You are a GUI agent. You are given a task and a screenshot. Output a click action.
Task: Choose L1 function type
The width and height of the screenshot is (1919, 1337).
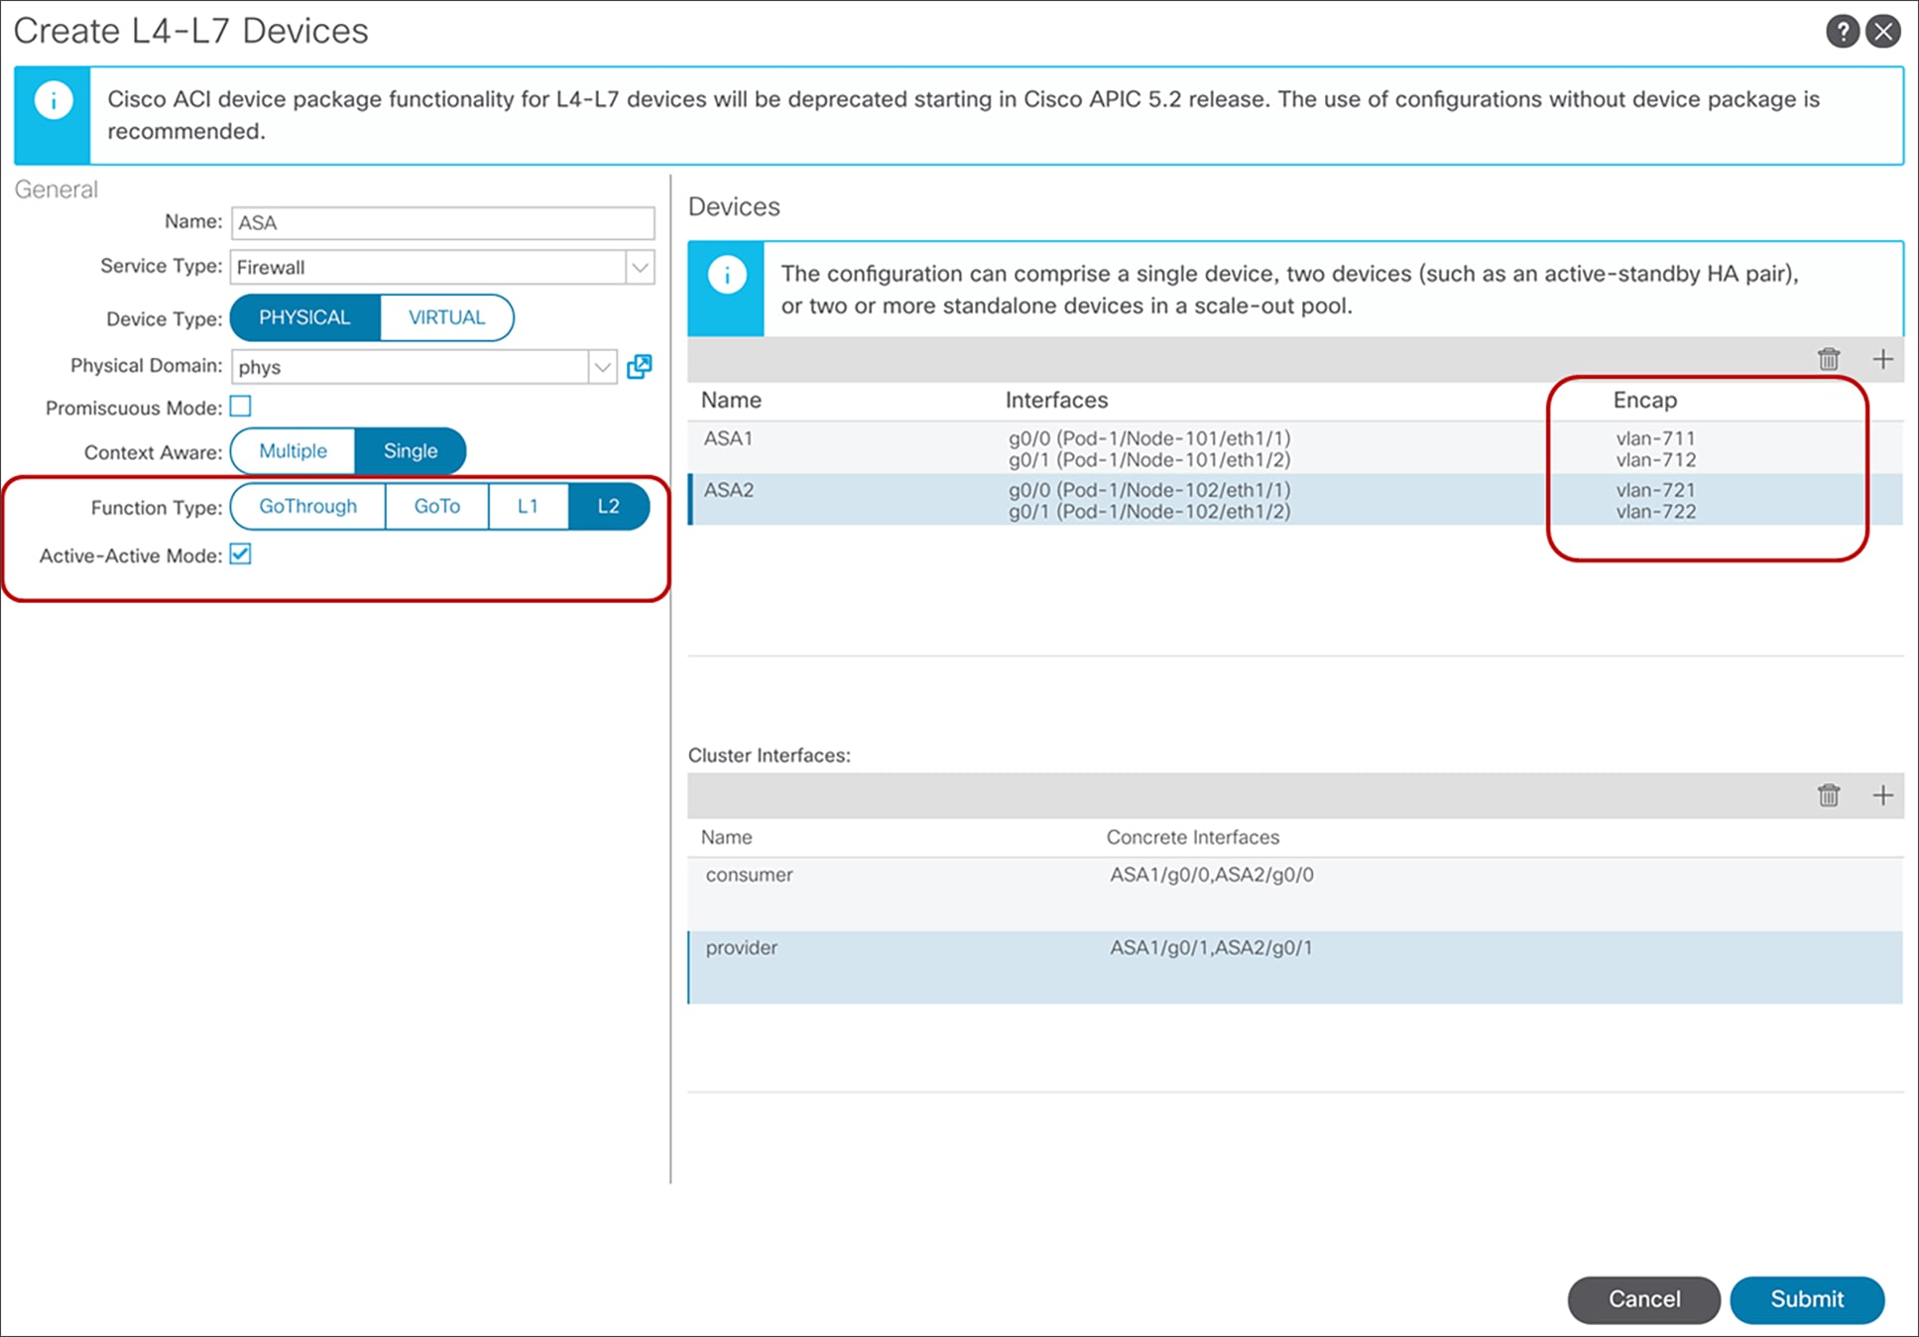(528, 507)
